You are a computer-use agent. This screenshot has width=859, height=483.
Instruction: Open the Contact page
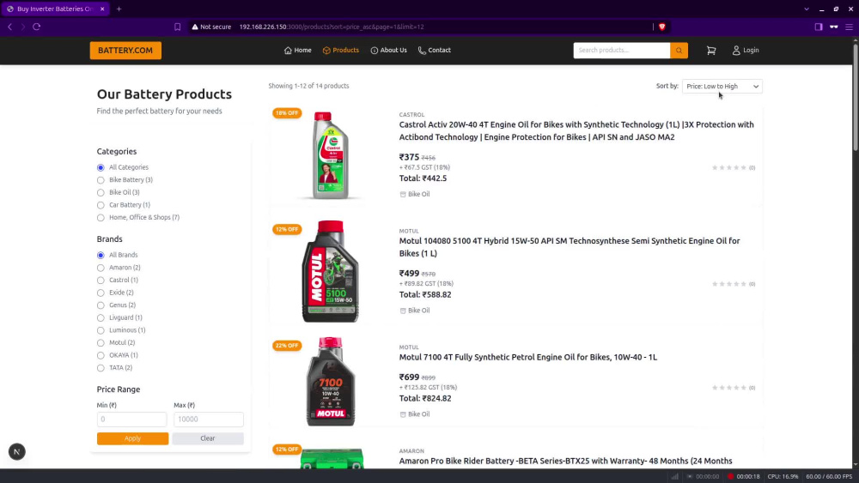435,51
